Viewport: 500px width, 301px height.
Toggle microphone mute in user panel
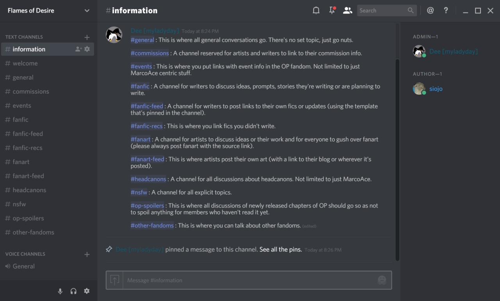coord(60,291)
